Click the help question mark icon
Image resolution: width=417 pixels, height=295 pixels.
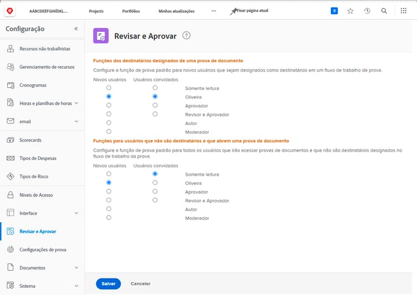(x=186, y=36)
